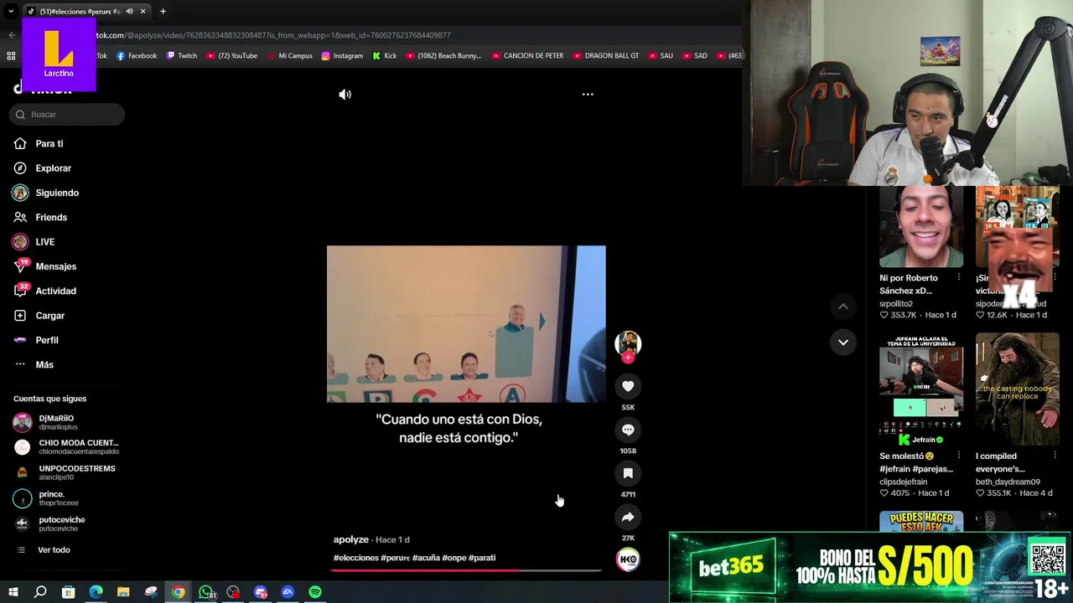The width and height of the screenshot is (1073, 603).
Task: Open the 'Ni por Roberto Sánchez xD' thumbnail
Action: coord(921,226)
